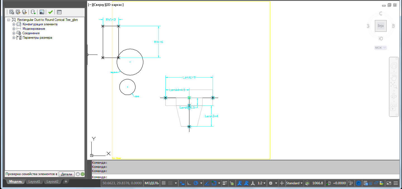Screen dimensions: 402x189
Task: Click the МОДЕЛЬ space button in status bar
Action: pos(152,183)
